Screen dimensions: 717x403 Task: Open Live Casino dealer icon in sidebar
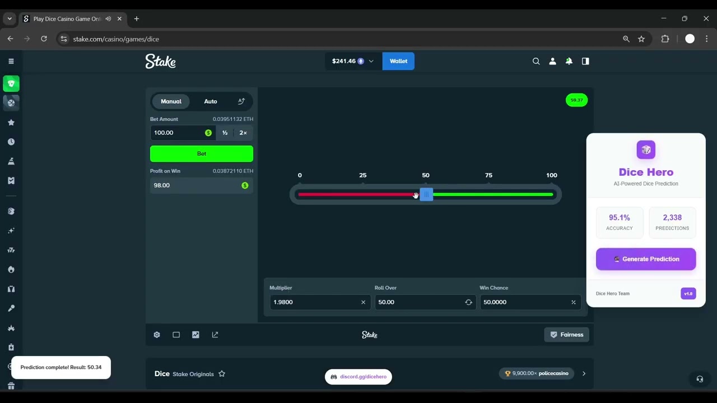[x=11, y=289]
